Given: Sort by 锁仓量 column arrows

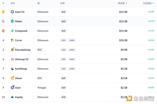Looking at the screenshot, I should click(x=126, y=3).
